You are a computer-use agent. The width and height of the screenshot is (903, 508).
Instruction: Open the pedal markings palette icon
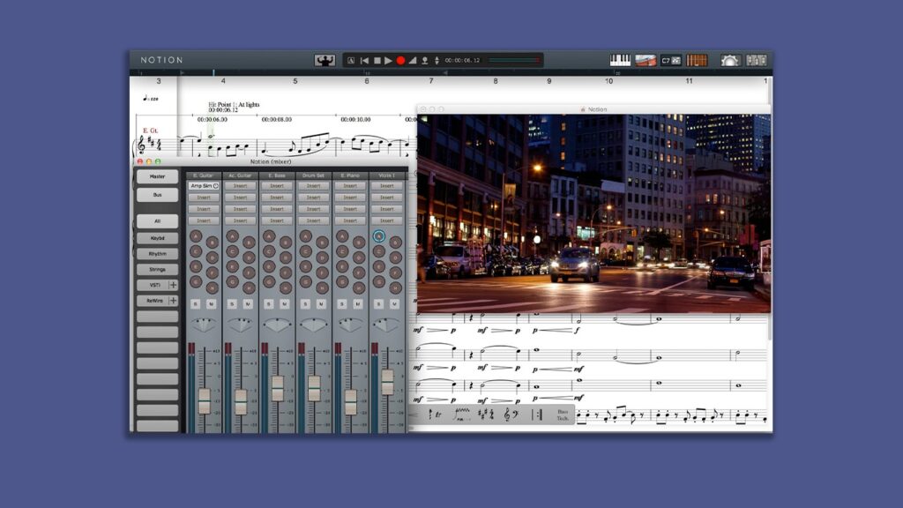point(462,415)
